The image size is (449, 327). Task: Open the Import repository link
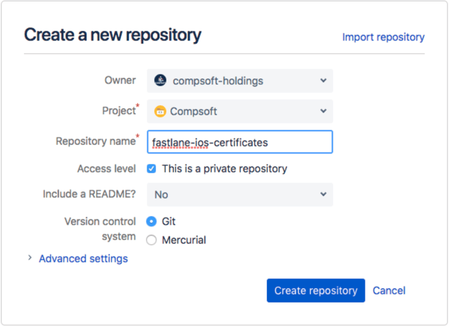click(x=383, y=37)
